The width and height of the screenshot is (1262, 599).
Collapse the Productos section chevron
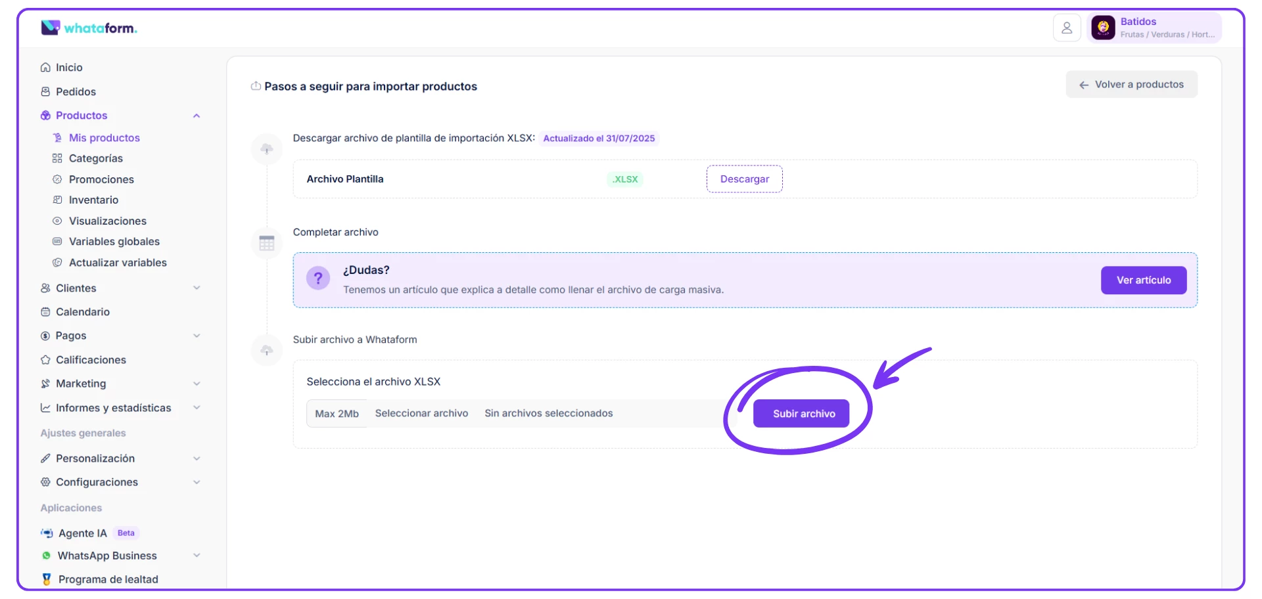pos(196,116)
